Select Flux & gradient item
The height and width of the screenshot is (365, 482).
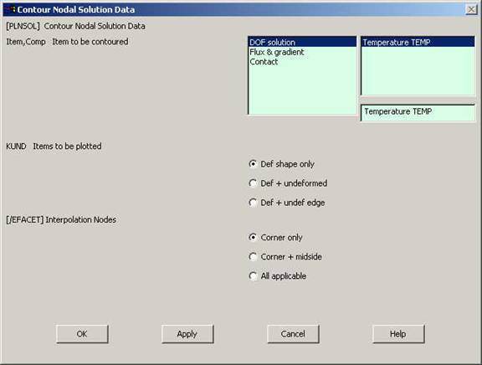277,52
